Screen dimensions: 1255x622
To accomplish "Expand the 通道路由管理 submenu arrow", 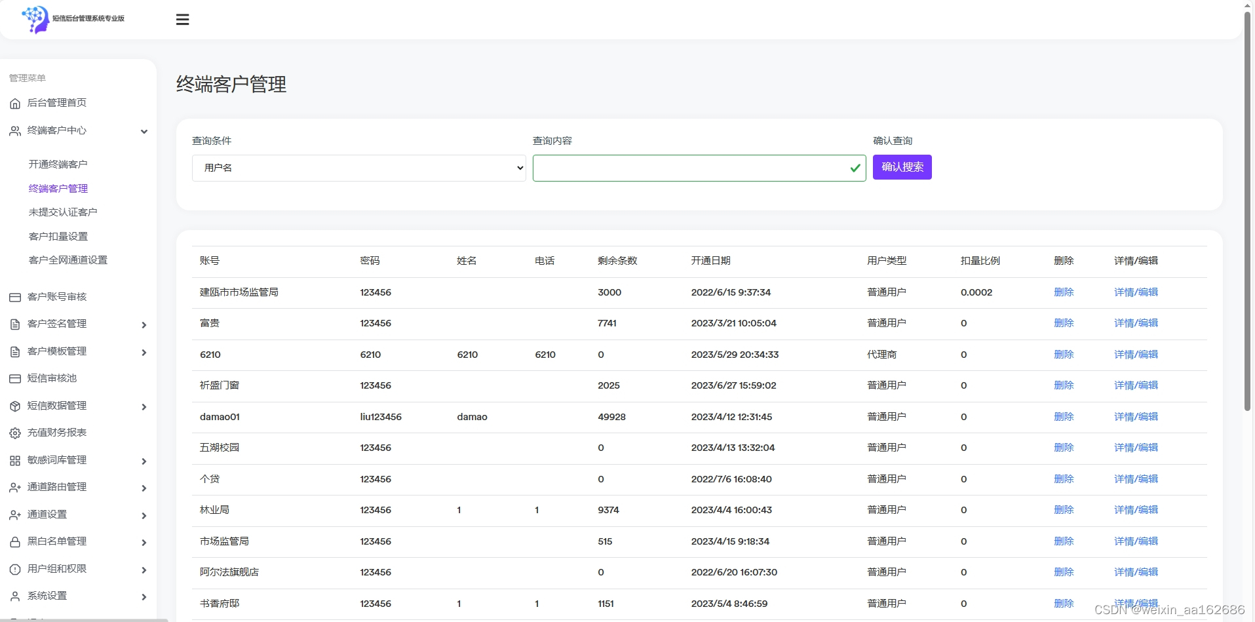I will (144, 488).
